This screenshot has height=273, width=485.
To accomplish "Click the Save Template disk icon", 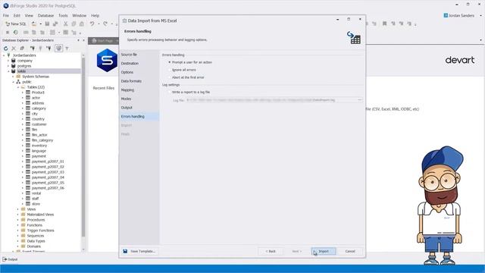I will coord(125,251).
